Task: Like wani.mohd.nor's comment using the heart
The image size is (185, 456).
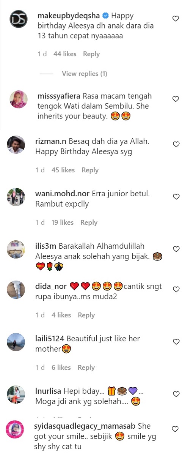Action: pyautogui.click(x=176, y=197)
